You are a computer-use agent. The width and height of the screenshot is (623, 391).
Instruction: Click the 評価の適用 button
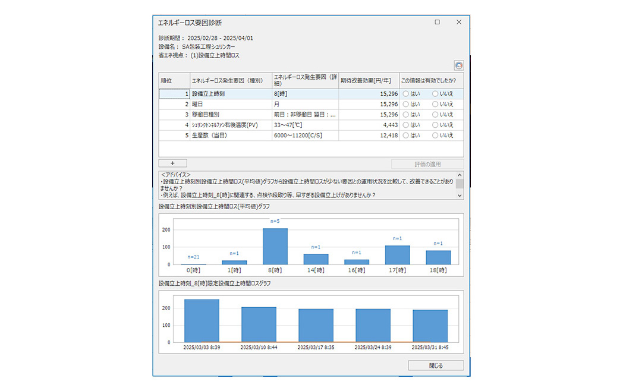tap(427, 164)
